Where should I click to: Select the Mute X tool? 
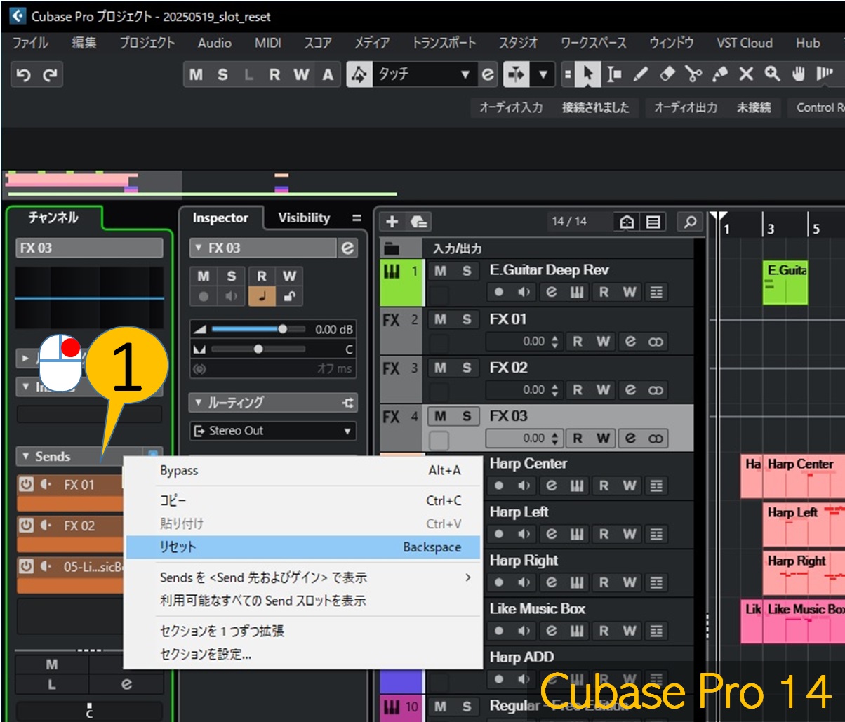click(746, 74)
